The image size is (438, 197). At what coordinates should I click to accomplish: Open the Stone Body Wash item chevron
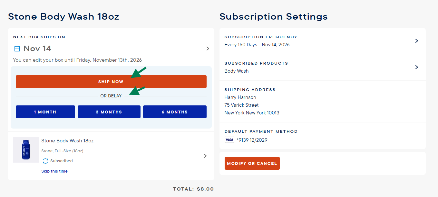(205, 156)
